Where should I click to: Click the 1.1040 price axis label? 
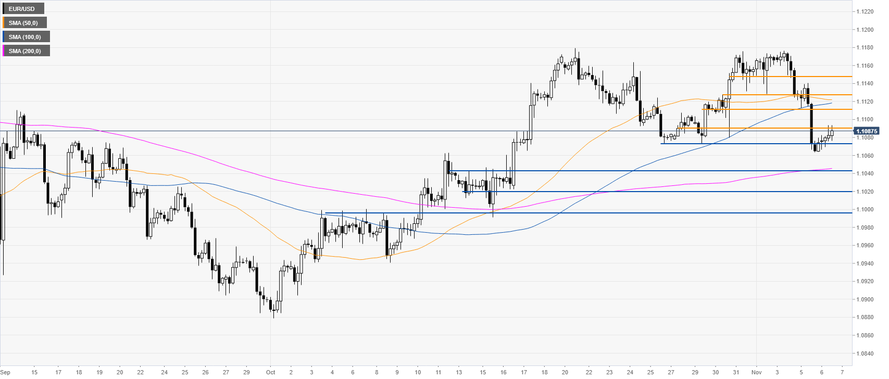(865, 174)
